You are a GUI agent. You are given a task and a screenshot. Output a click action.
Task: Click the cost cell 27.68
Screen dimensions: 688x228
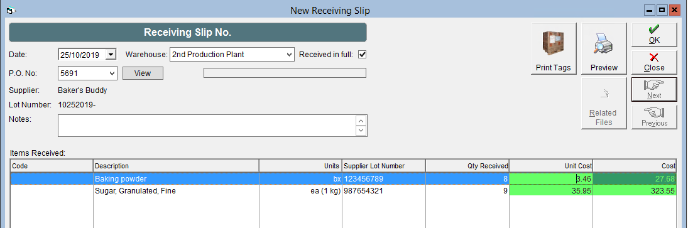pyautogui.click(x=635, y=179)
